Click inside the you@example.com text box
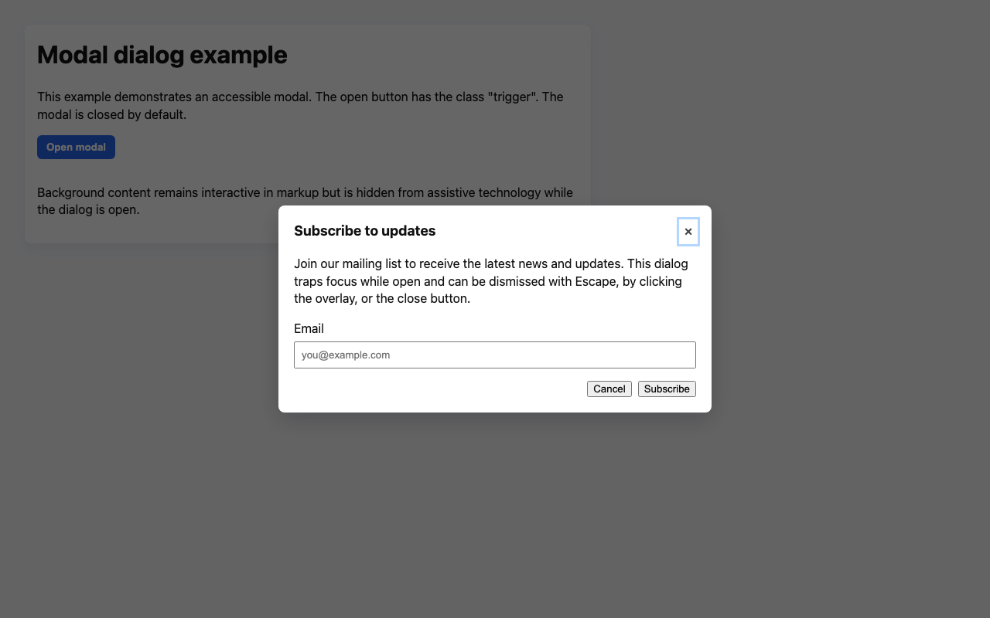 tap(494, 355)
